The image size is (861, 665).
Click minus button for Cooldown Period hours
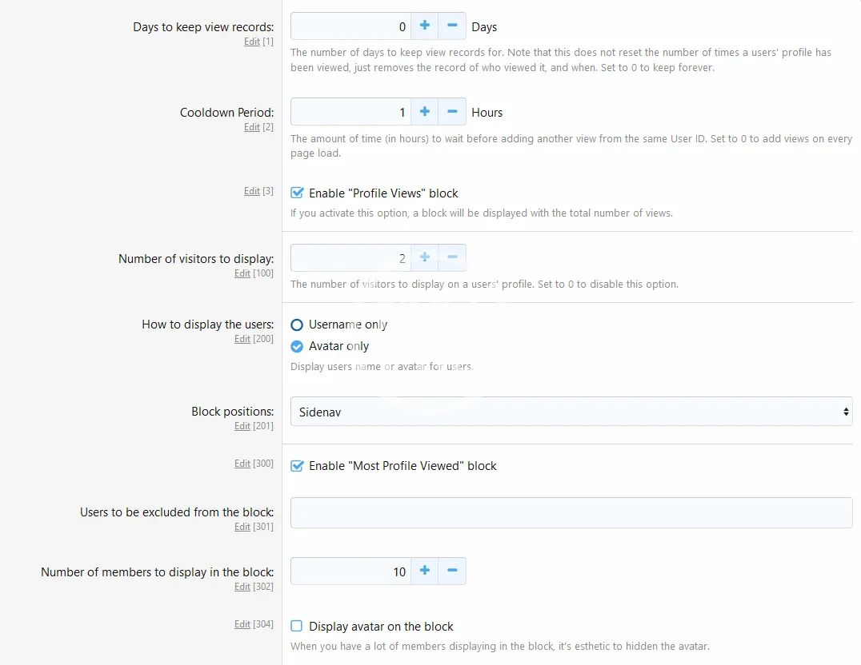[452, 112]
